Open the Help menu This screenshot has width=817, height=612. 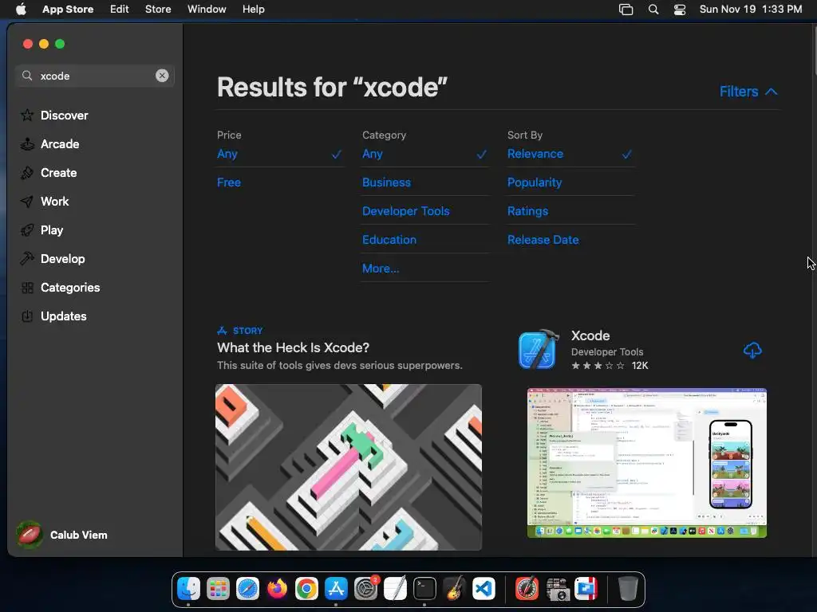[x=253, y=10]
